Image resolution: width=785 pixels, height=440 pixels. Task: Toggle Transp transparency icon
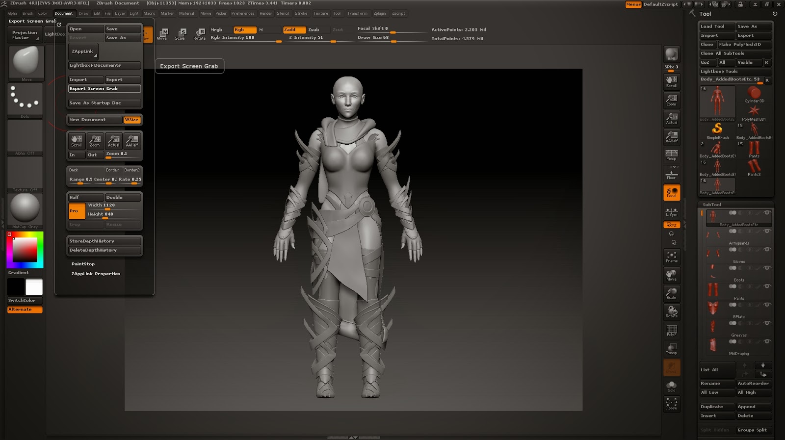tap(671, 349)
